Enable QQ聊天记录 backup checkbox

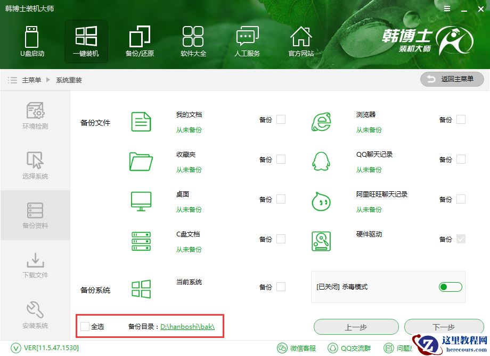pyautogui.click(x=462, y=159)
